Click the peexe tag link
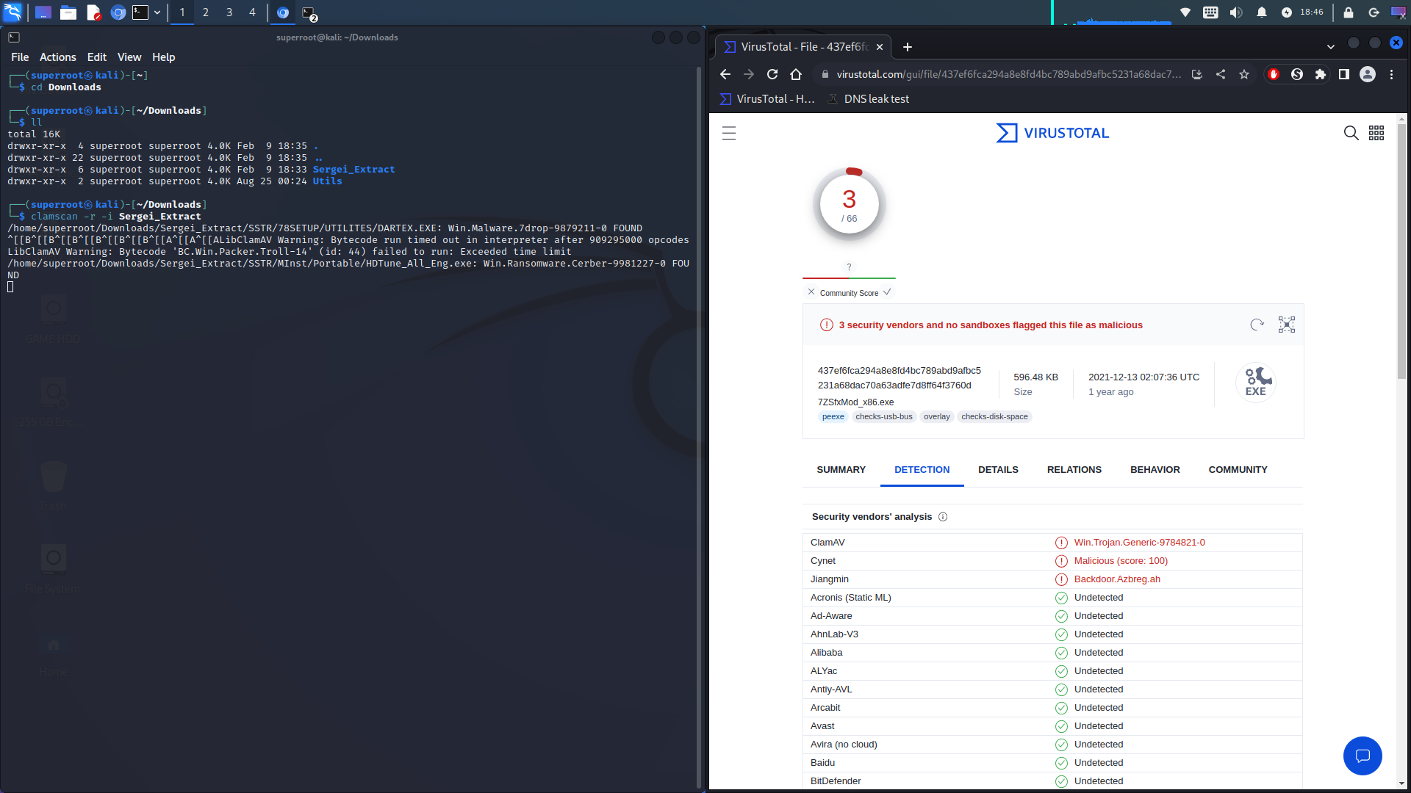Viewport: 1411px width, 793px height. (833, 416)
